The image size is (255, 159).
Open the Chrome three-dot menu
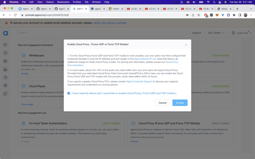251,15
